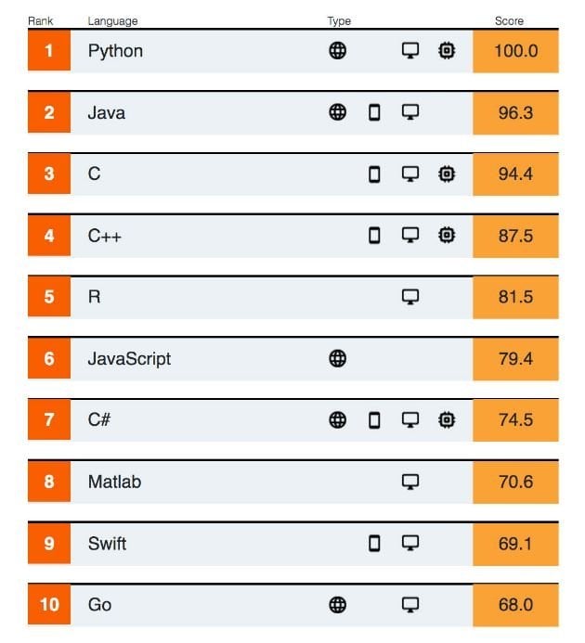
Task: Click the mobile phone icon in Swift row
Action: point(374,544)
